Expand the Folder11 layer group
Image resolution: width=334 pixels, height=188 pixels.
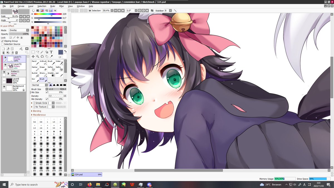pos(9,74)
